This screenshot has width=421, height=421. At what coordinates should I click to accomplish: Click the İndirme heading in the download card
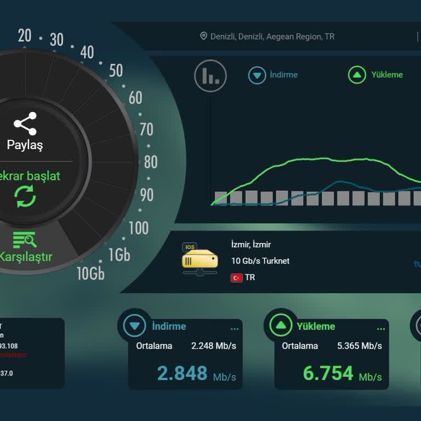tap(169, 327)
